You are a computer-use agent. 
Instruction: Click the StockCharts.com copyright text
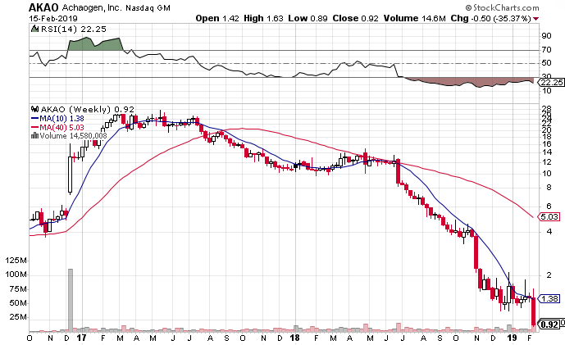tap(502, 7)
